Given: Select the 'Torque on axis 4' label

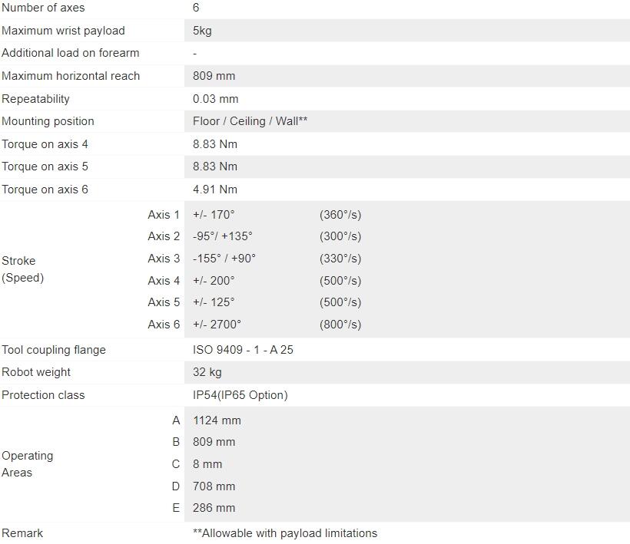Looking at the screenshot, I should click(x=45, y=144).
